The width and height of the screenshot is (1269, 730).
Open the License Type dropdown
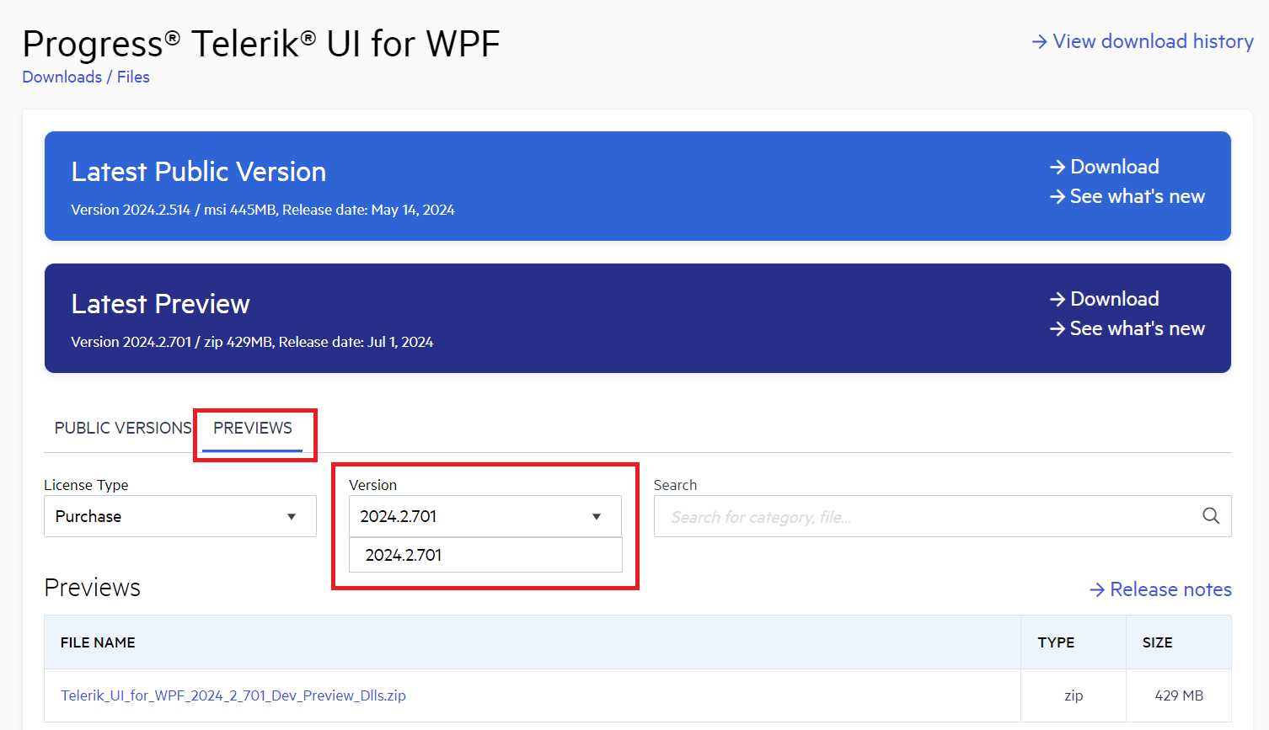click(179, 515)
